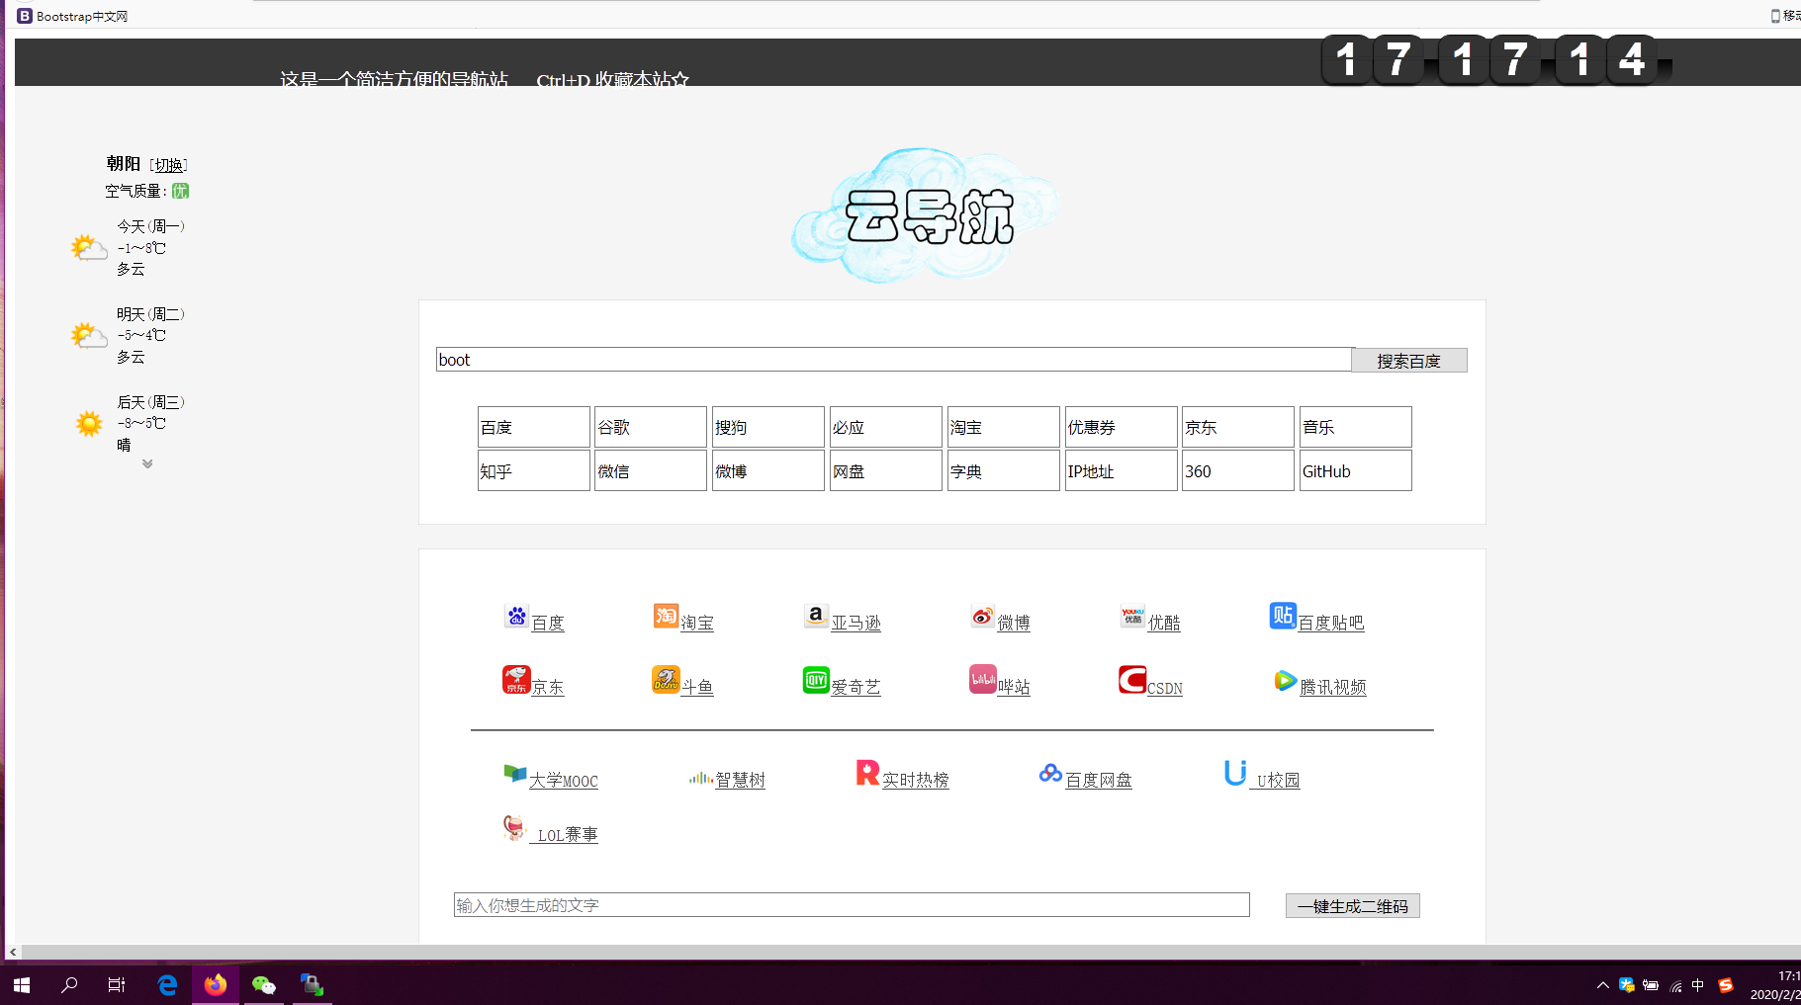Select 音乐 search option button
The image size is (1801, 1005).
[x=1356, y=427]
